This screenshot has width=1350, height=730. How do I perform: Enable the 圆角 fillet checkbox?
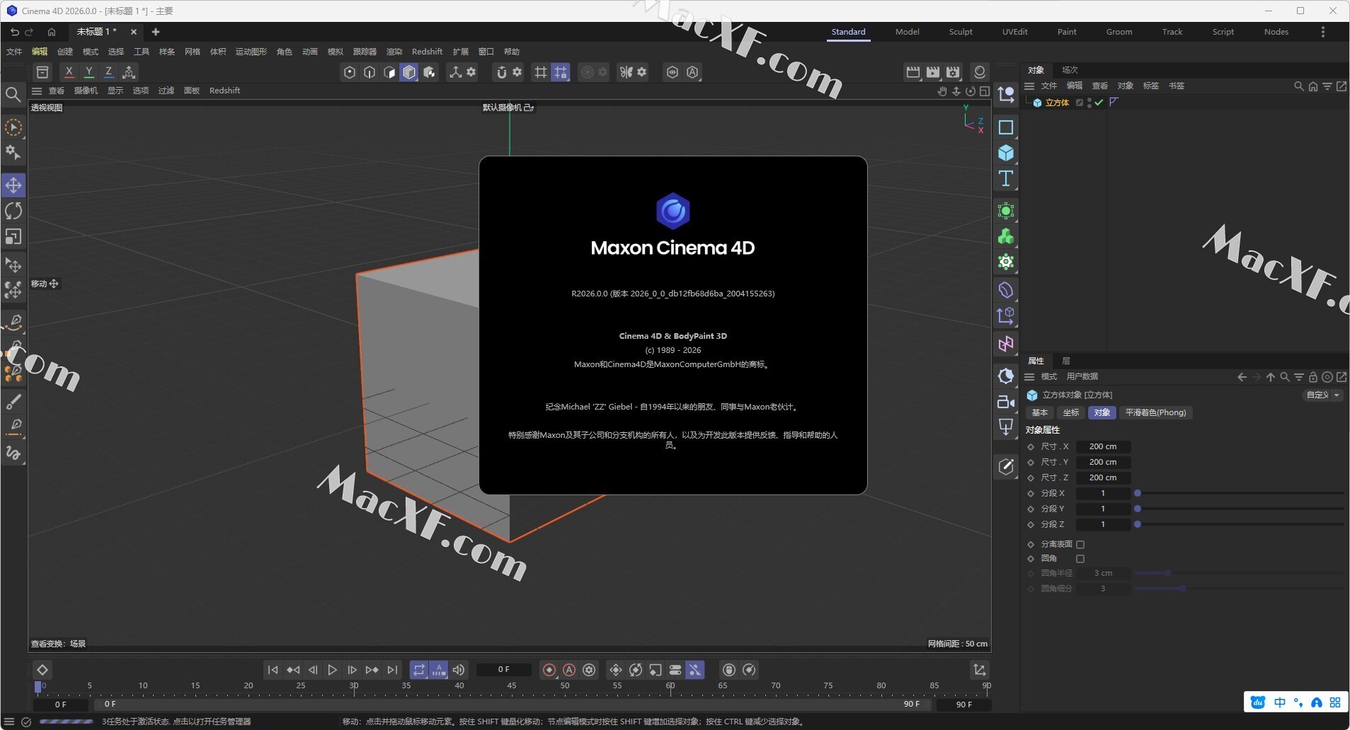pyautogui.click(x=1080, y=559)
